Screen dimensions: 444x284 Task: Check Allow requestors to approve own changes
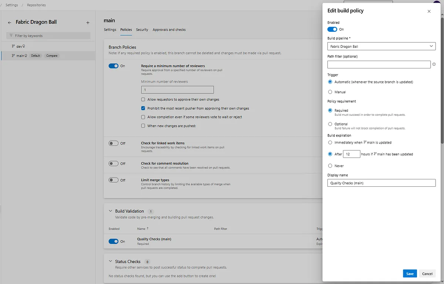click(143, 99)
